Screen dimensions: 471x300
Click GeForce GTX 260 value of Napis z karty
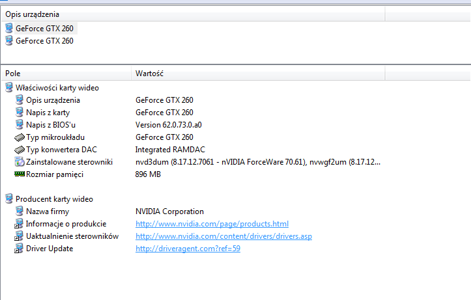pos(164,113)
